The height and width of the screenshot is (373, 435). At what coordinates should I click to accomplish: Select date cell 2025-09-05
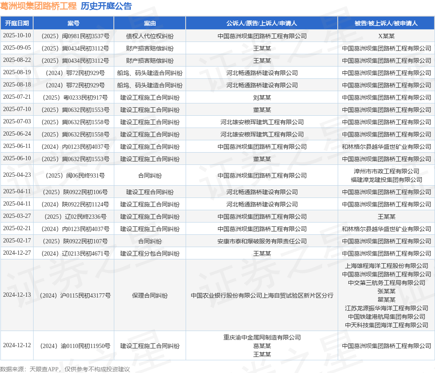(x=17, y=47)
